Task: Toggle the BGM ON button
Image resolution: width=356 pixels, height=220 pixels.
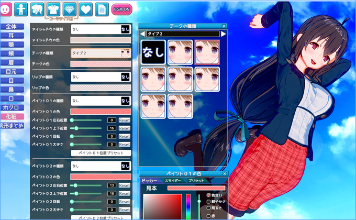Action: (x=121, y=9)
